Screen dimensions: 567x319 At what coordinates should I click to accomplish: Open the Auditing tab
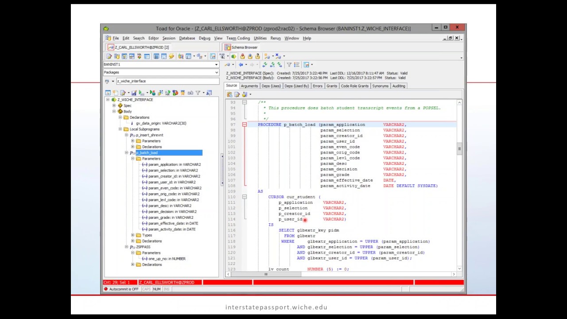[399, 86]
